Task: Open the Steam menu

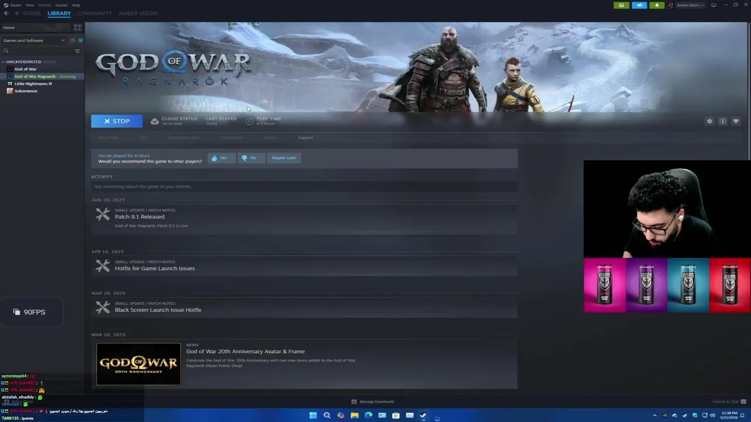Action: tap(16, 5)
